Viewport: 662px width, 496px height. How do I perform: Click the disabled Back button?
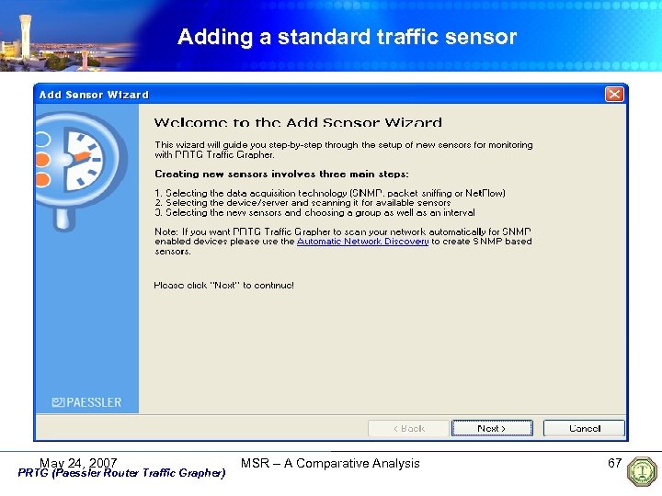coord(408,428)
